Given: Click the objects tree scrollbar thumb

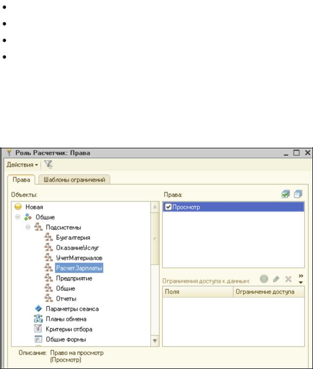Looking at the screenshot, I should 155,239.
